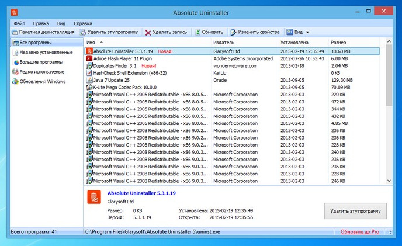This screenshot has width=402, height=246.
Task: Click the large trash icon in details panel
Action: click(x=94, y=197)
